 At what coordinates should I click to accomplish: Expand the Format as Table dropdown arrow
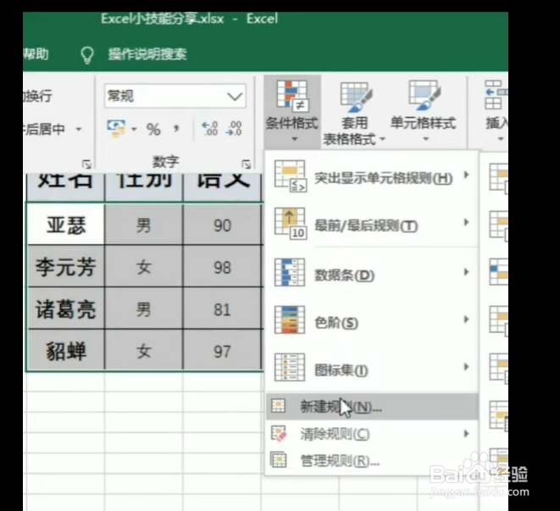coord(382,139)
